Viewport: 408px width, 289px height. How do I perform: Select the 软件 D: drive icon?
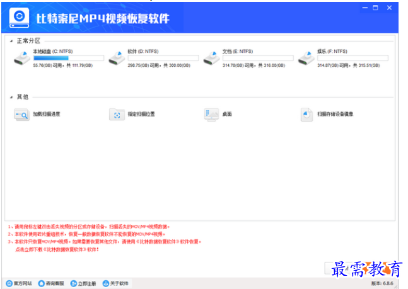(117, 58)
